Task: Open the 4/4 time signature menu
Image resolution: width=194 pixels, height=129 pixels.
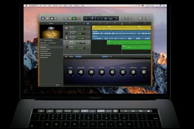Action: point(116,18)
